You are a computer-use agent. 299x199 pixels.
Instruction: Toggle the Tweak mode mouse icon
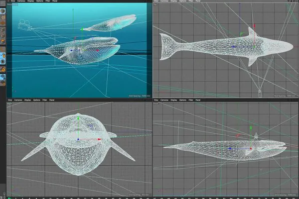(x=2, y=55)
